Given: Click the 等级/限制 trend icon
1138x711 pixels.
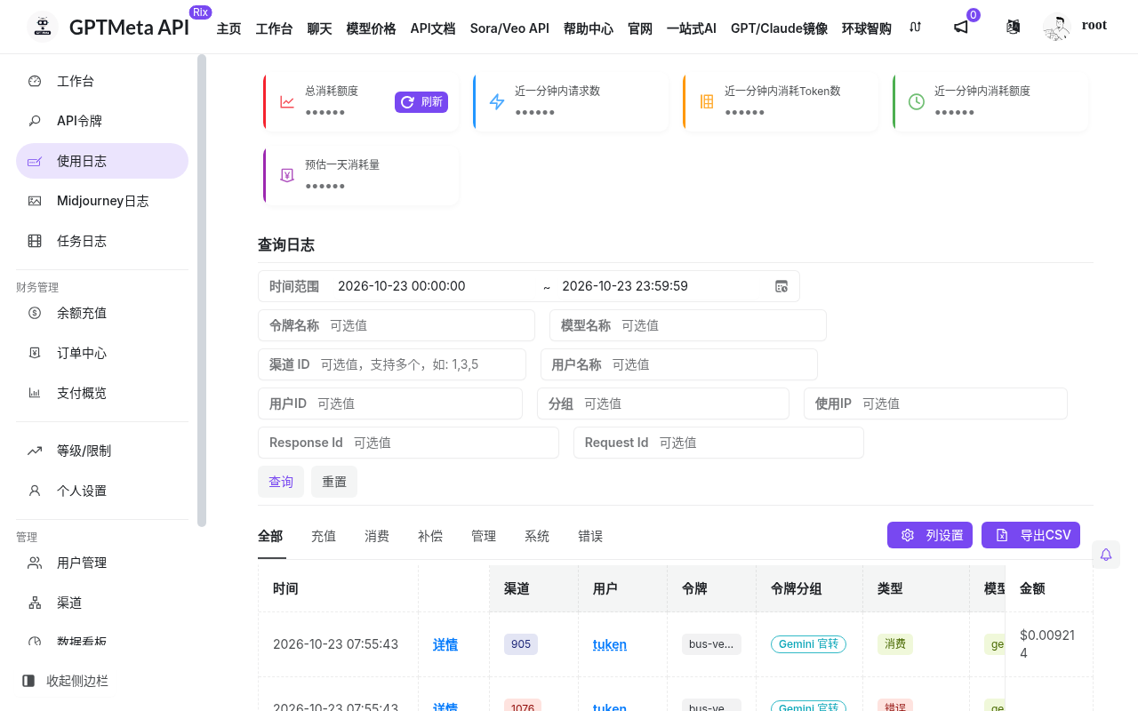Looking at the screenshot, I should 35,451.
